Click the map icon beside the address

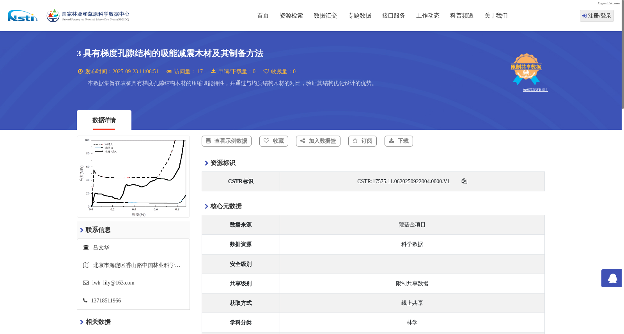coord(86,265)
